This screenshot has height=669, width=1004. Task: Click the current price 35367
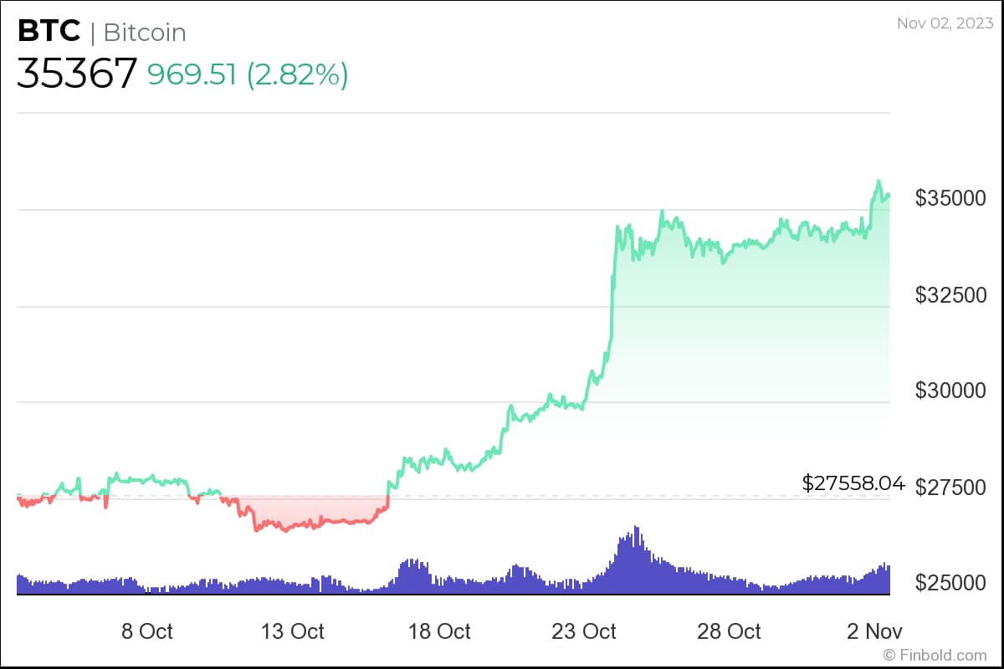(x=76, y=74)
